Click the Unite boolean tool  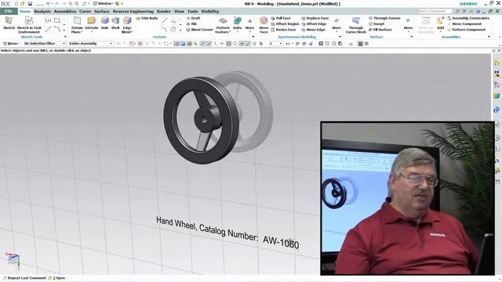coord(237,23)
